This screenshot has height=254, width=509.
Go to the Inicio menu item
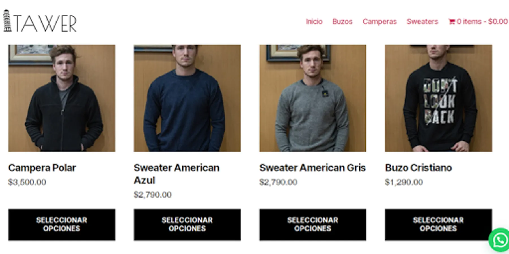click(x=314, y=21)
